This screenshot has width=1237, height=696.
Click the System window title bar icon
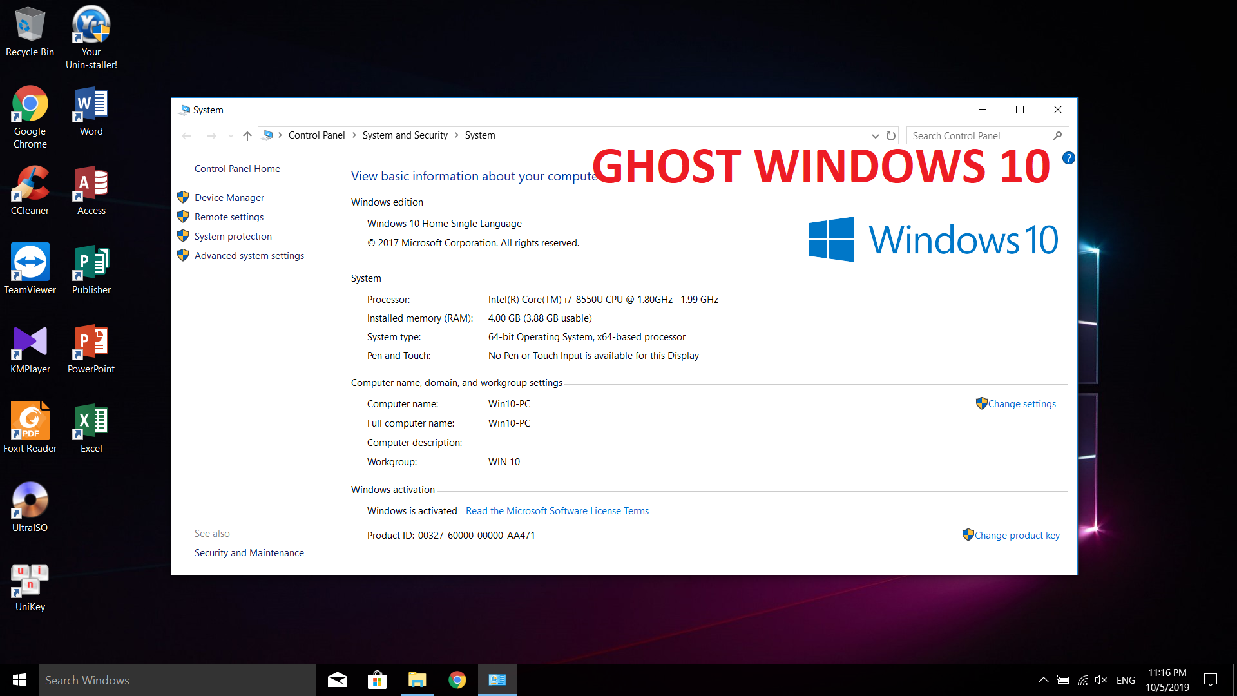point(185,110)
